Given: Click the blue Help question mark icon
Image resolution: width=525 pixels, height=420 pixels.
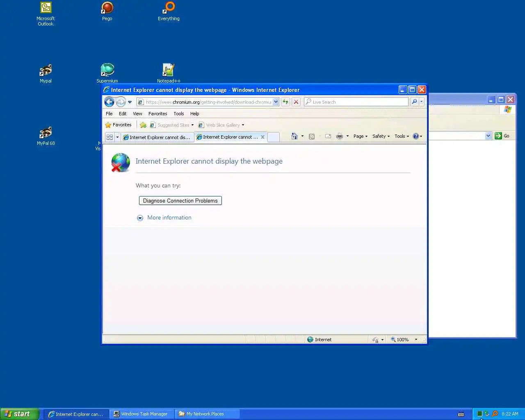Looking at the screenshot, I should [415, 136].
